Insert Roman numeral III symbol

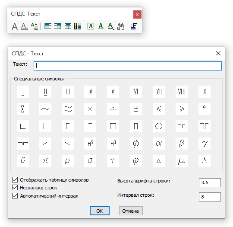pyautogui.click(x=68, y=92)
